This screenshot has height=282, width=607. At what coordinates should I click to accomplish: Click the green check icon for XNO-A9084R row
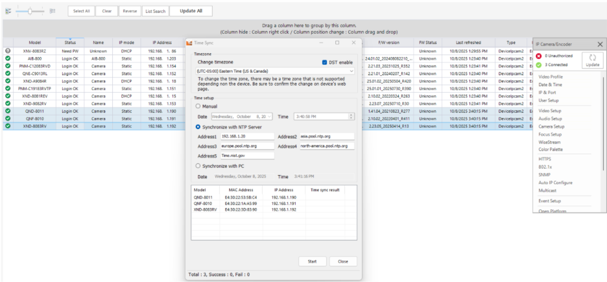point(8,81)
